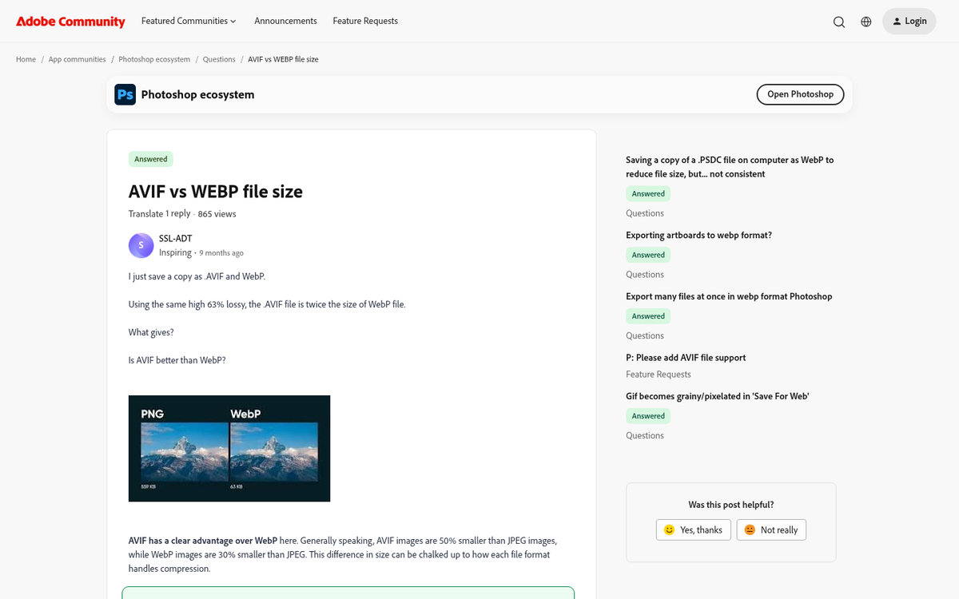Click SSL-ADT's avatar icon

click(141, 245)
